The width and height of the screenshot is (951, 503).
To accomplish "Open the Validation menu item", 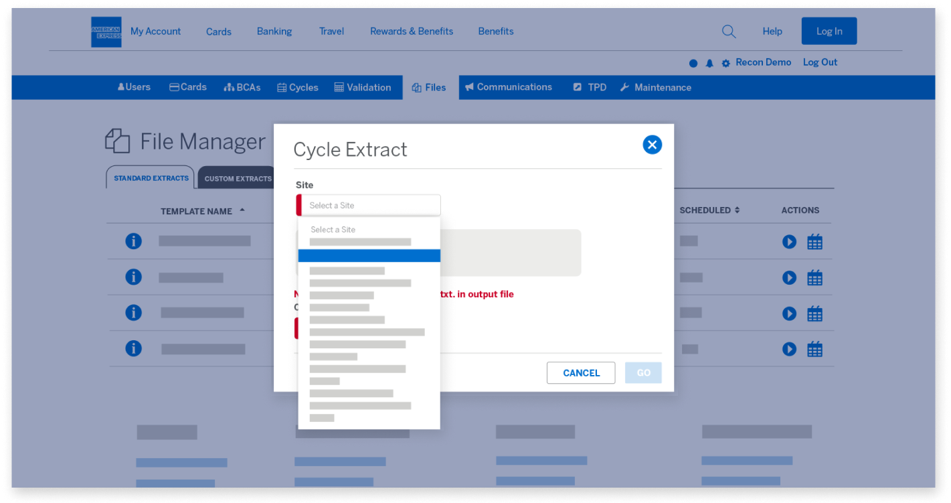I will click(x=363, y=88).
